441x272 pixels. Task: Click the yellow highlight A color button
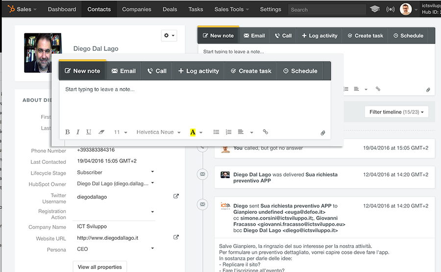[x=193, y=132]
